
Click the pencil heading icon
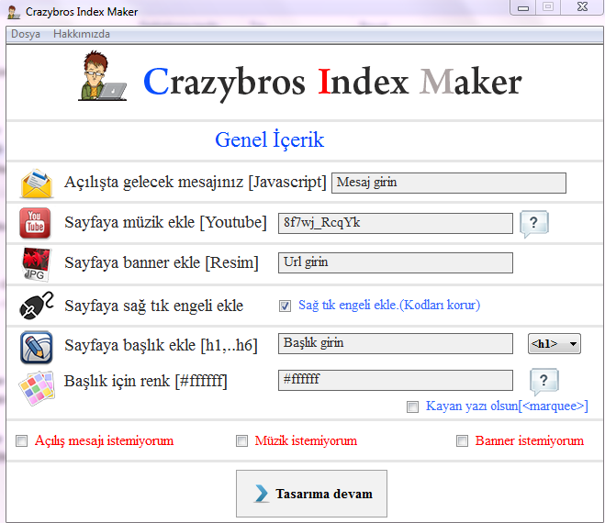[x=37, y=347]
